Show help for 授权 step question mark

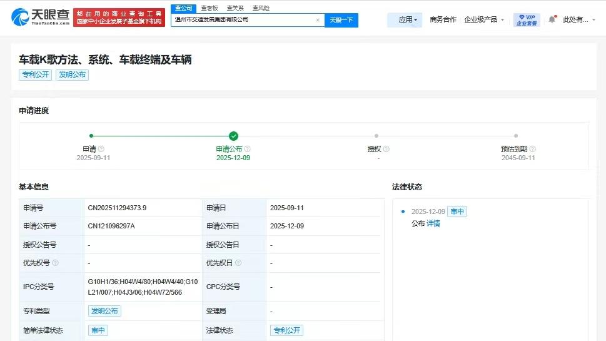(x=386, y=149)
